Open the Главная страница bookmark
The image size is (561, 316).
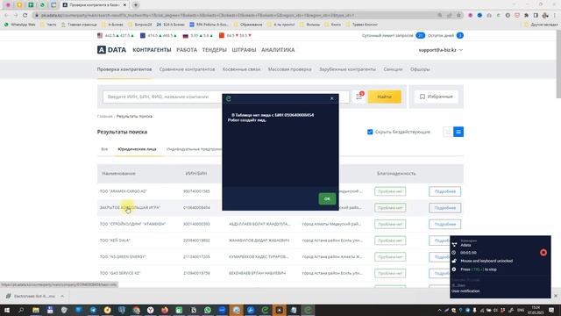(x=79, y=25)
